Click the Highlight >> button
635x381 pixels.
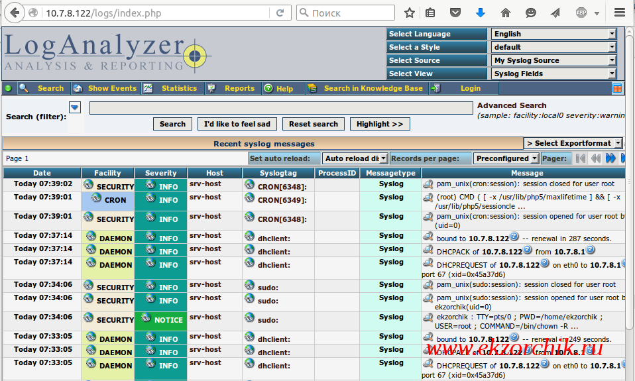[379, 124]
